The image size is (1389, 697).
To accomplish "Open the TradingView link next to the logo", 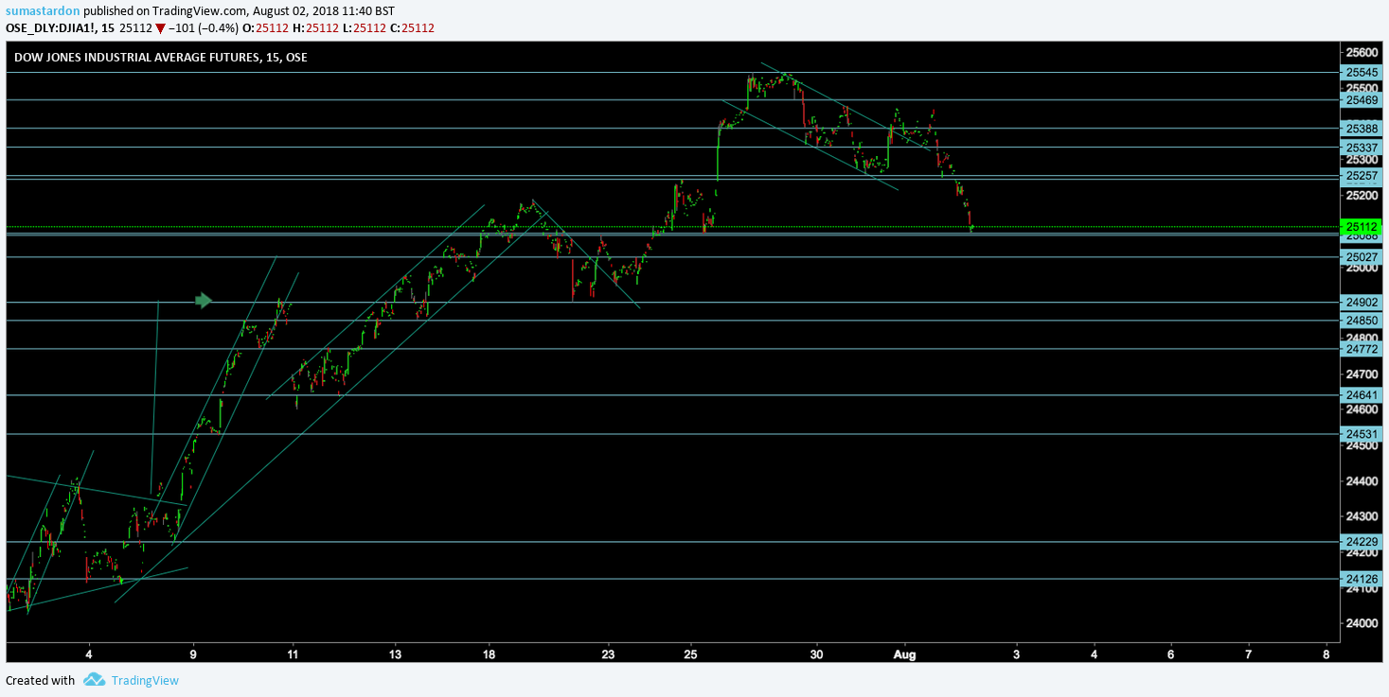I will 145,680.
